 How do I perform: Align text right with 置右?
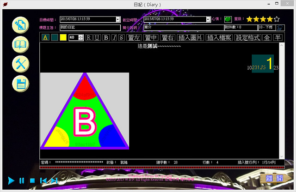click(167, 37)
